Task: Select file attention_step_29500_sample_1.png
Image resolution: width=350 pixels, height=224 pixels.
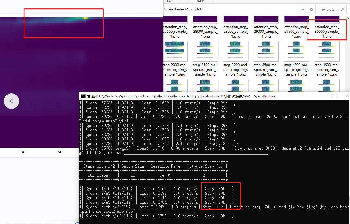Action: [296, 32]
